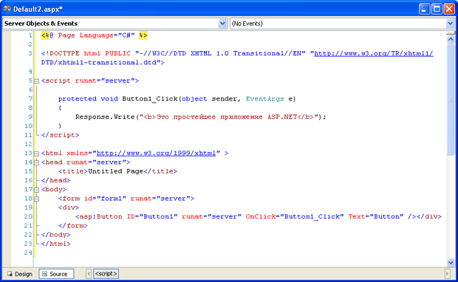Click the closing </html> tag on line 23

(56, 244)
